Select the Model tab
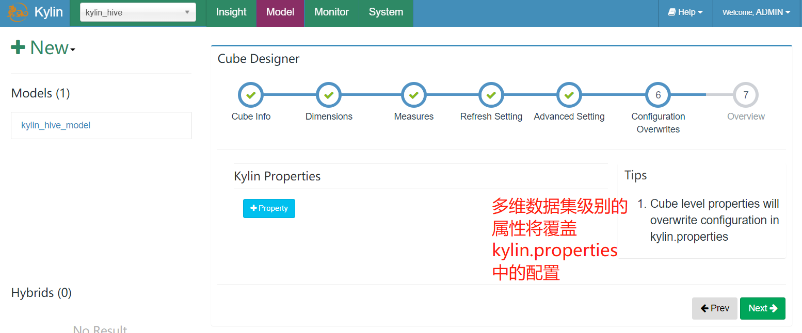The width and height of the screenshot is (802, 333). coord(280,12)
